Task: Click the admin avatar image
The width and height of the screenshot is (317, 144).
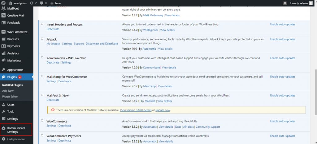Action: (x=310, y=3)
